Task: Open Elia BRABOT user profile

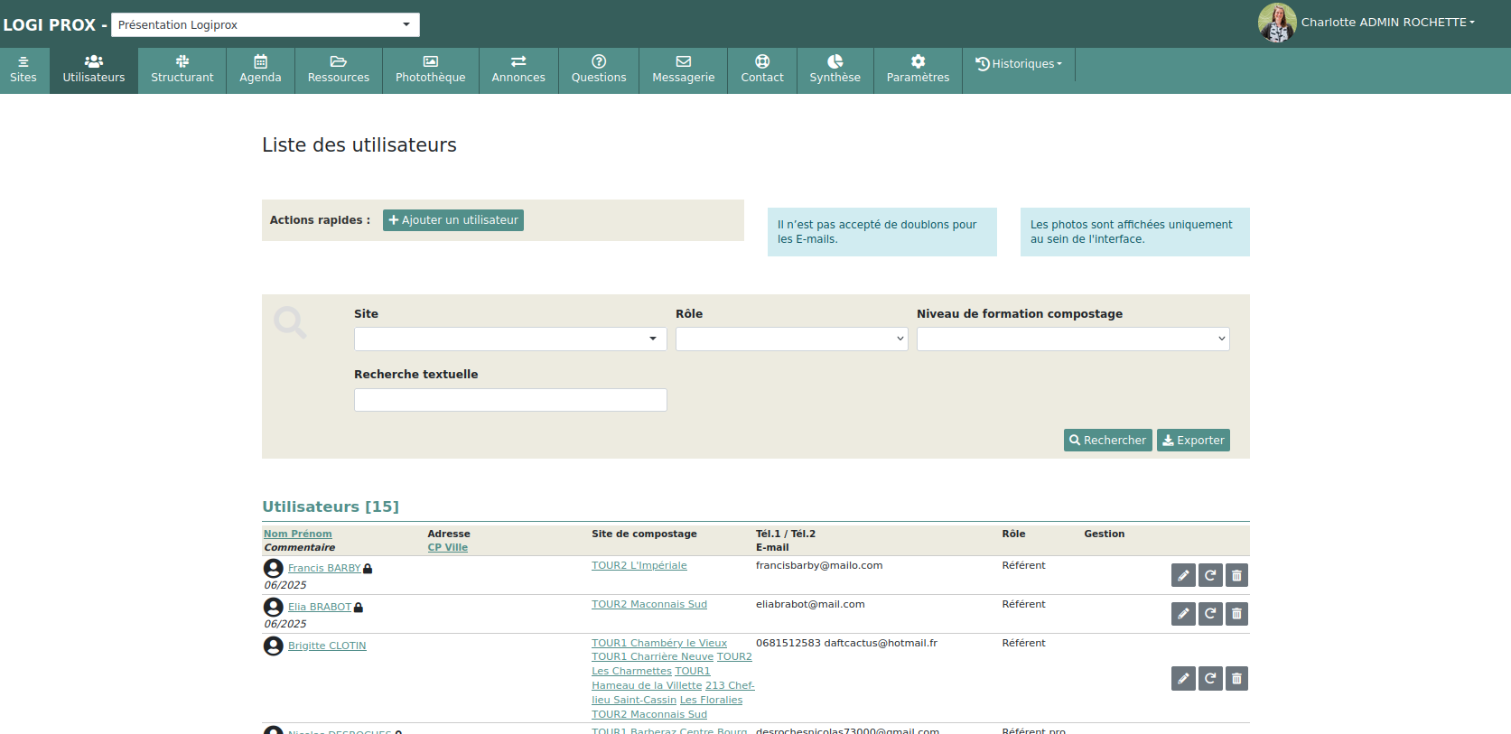Action: coord(320,608)
